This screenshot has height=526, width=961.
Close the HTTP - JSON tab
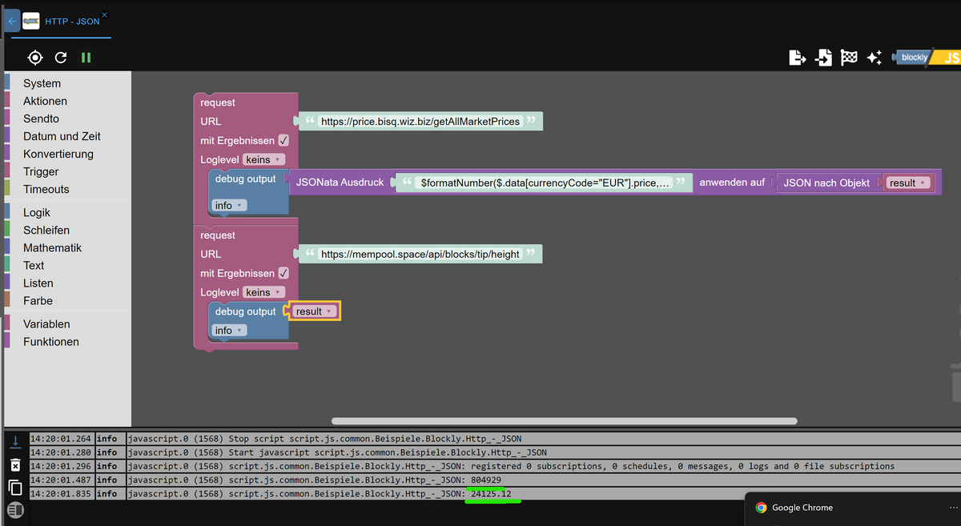[105, 15]
